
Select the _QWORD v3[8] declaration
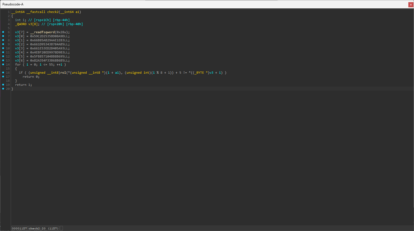[x=27, y=24]
